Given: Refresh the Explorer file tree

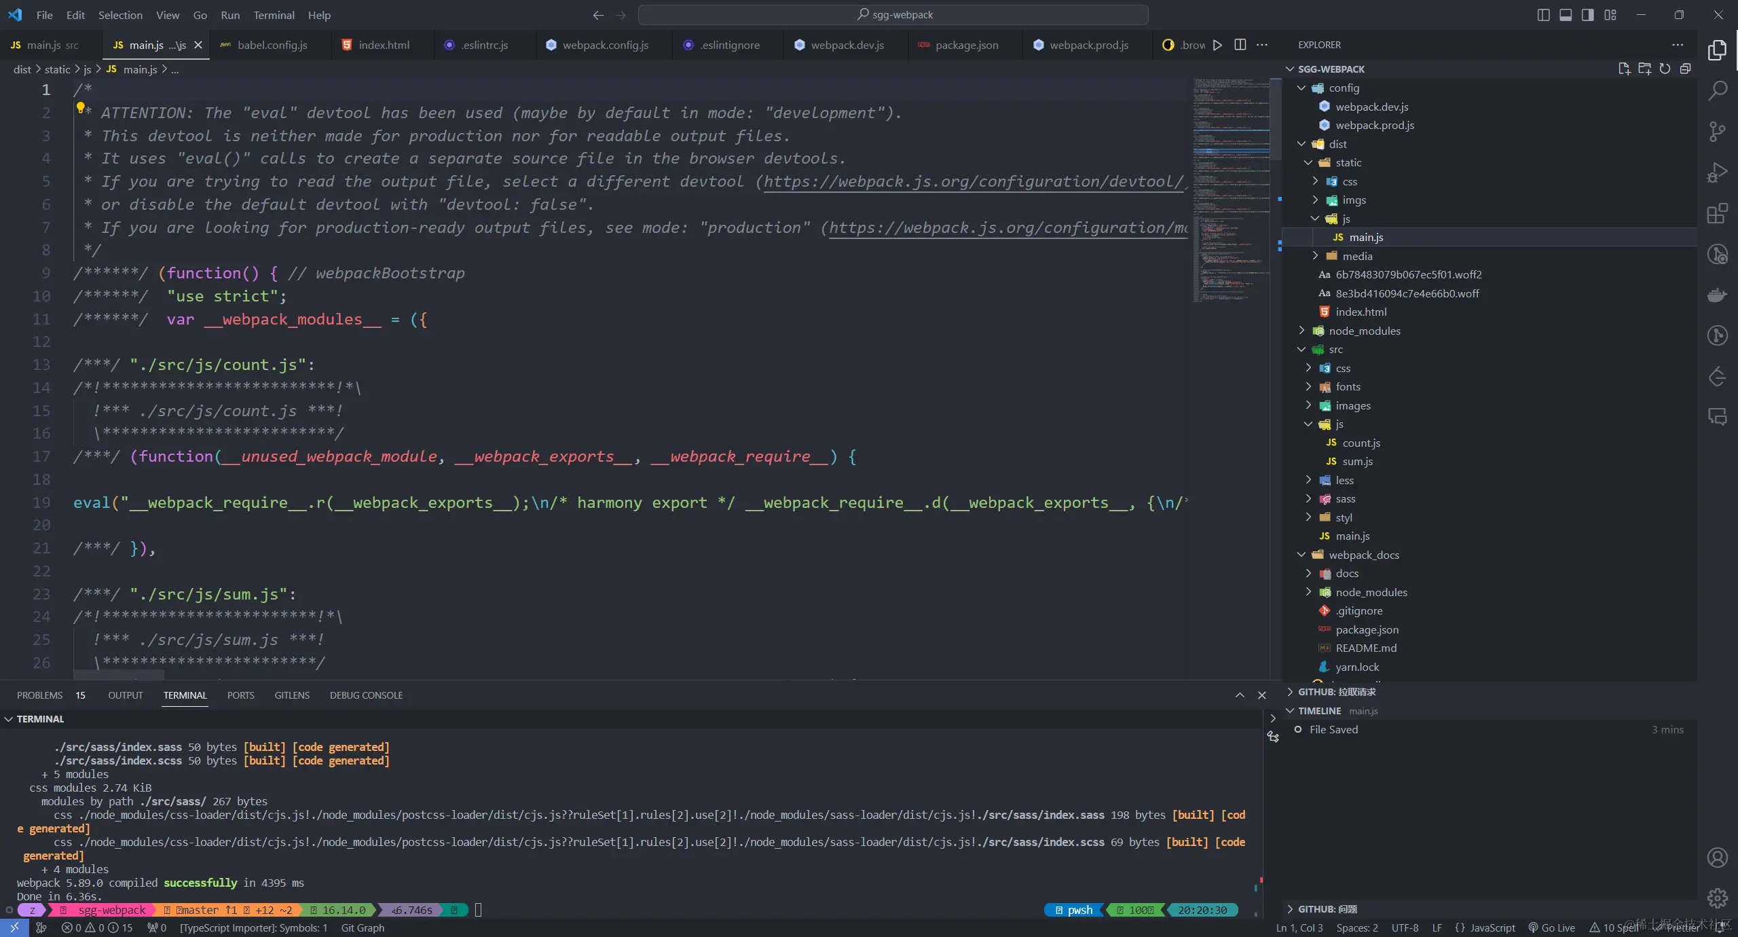Looking at the screenshot, I should 1665,69.
